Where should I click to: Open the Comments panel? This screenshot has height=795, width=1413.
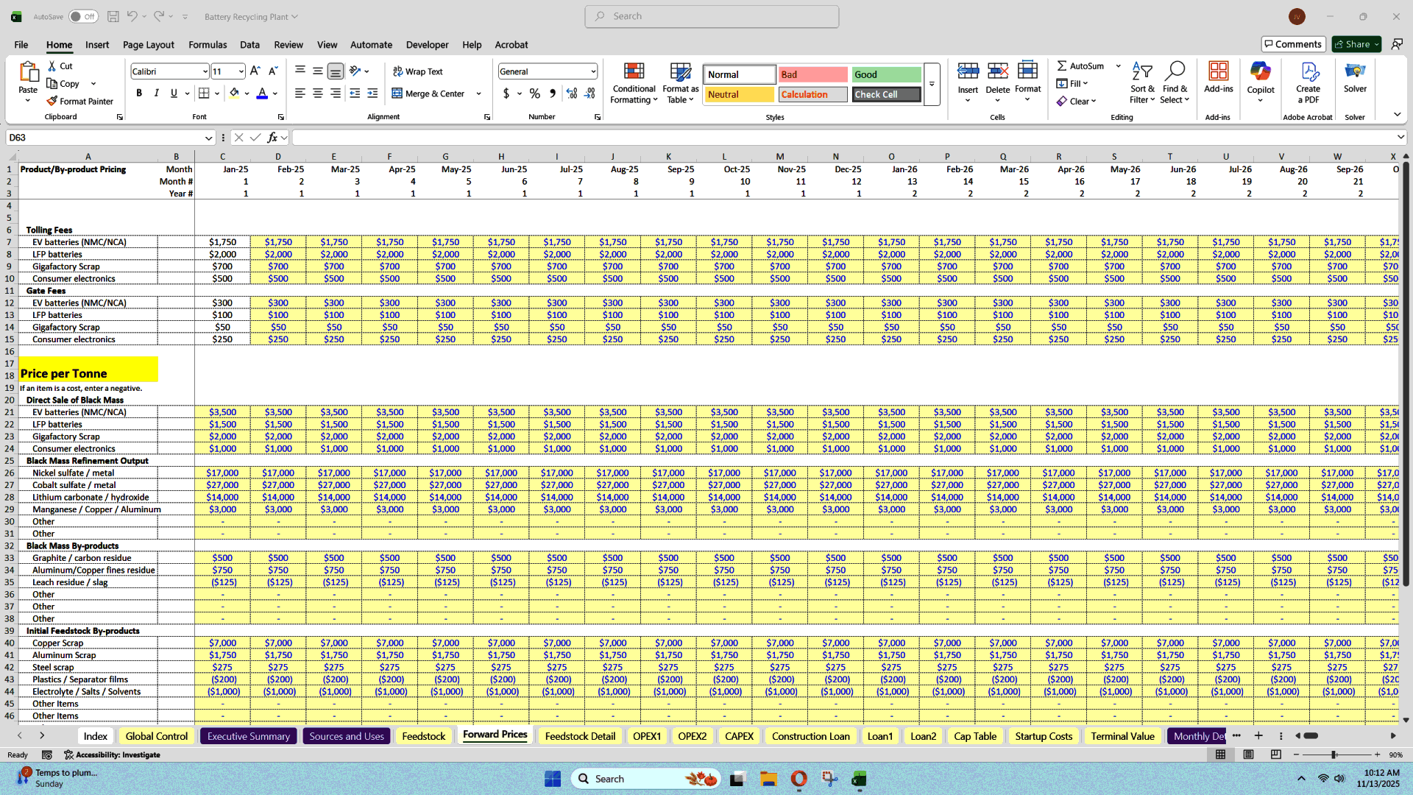tap(1293, 43)
